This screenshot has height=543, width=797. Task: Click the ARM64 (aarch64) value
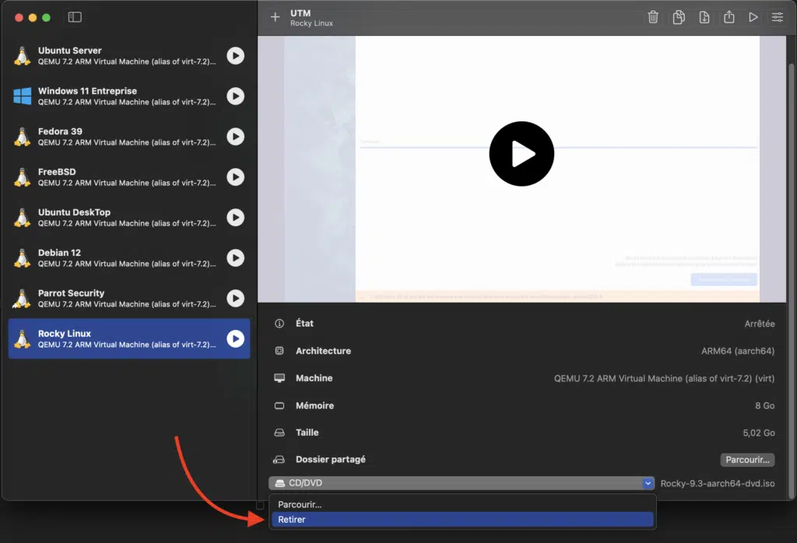738,351
